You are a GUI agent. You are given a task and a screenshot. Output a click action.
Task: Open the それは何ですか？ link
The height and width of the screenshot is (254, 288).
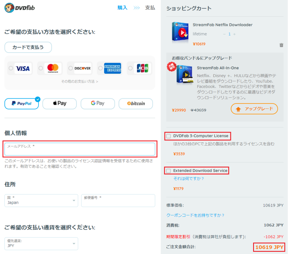pos(189,179)
